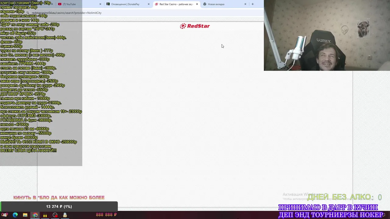This screenshot has height=219, width=390.
Task: Close the Red Star Casino tab
Action: [x=197, y=4]
